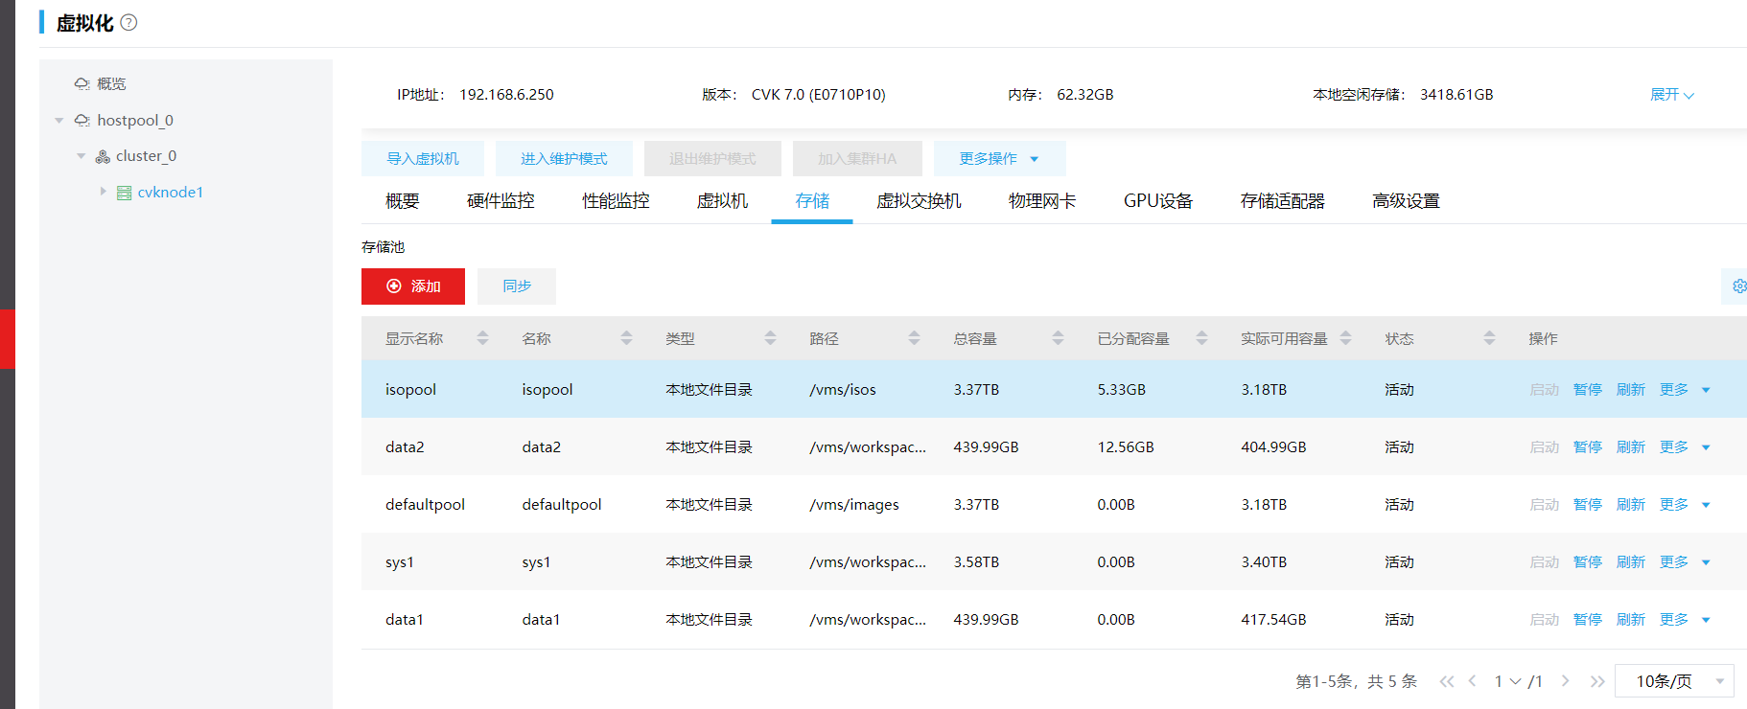Open the table column settings gear

(x=1738, y=286)
